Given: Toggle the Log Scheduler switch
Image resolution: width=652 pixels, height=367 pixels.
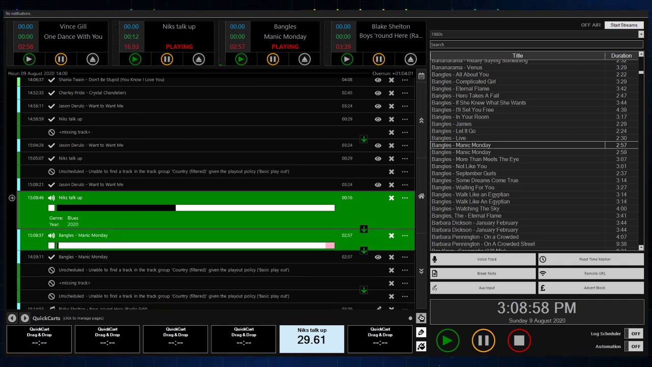Looking at the screenshot, I should tap(634, 334).
